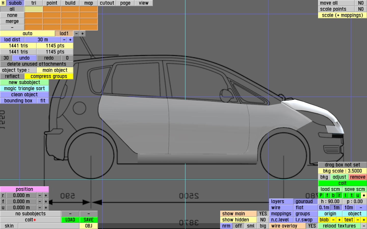This screenshot has width=367, height=229.
Task: Increase the u position value
Action: [46, 208]
